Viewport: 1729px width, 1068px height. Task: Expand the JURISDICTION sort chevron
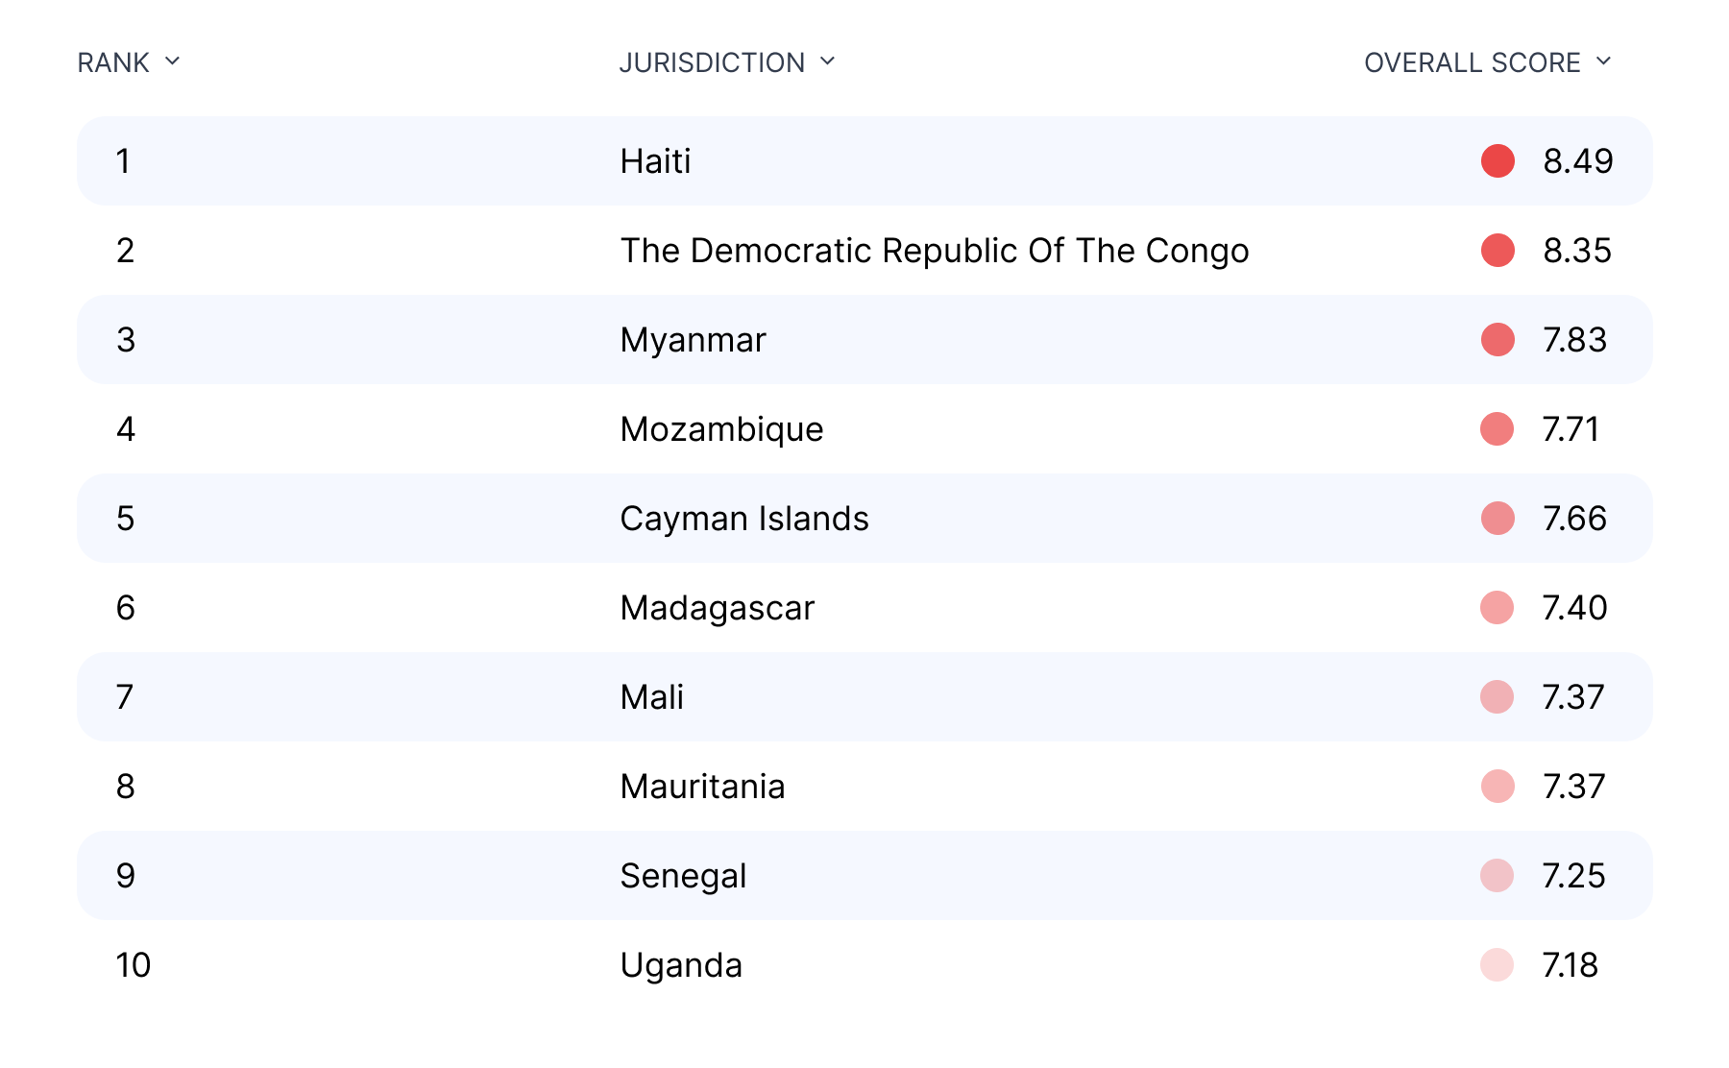click(x=827, y=61)
